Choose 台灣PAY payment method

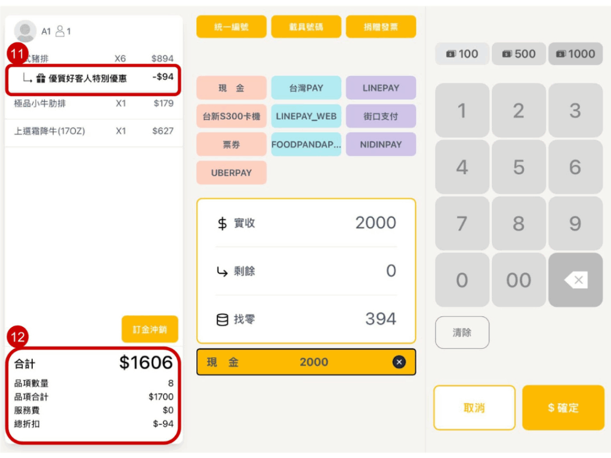[306, 88]
